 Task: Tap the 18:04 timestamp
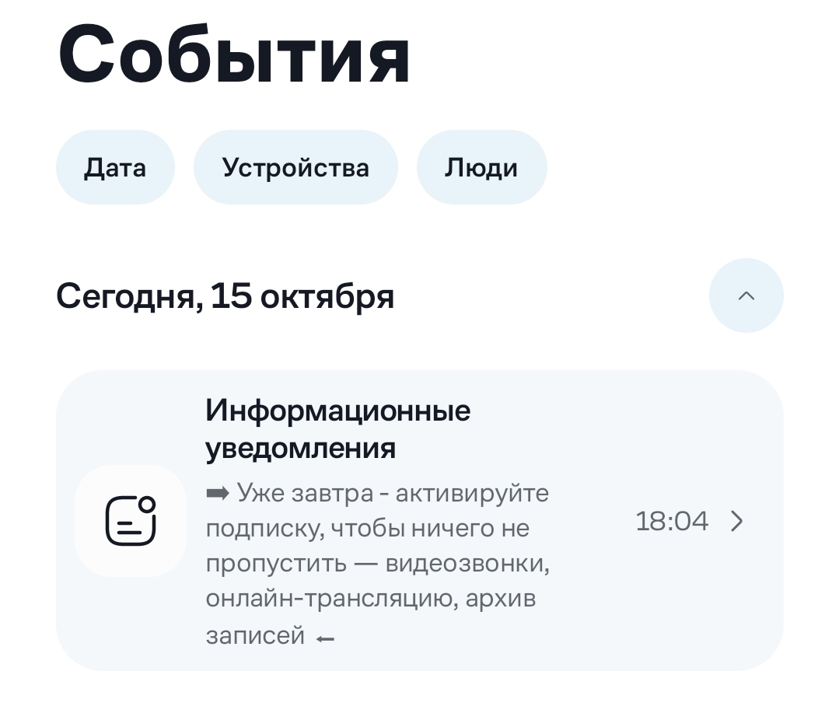pyautogui.click(x=672, y=521)
